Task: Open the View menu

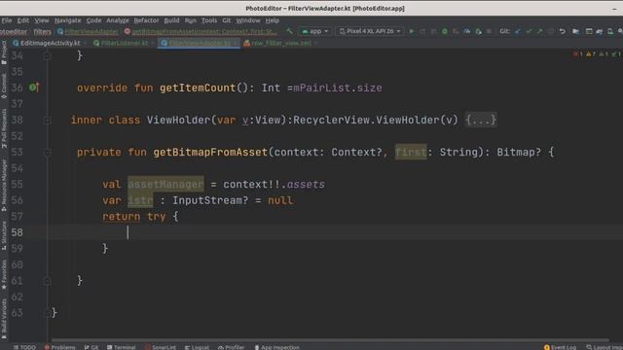Action: pyautogui.click(x=41, y=20)
